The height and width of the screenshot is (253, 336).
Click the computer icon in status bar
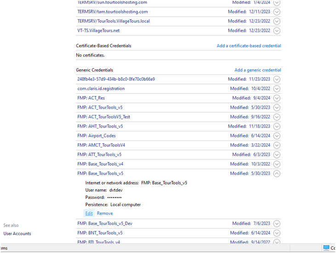point(326,248)
